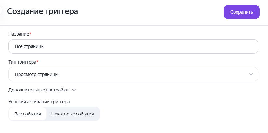The width and height of the screenshot is (268, 133).
Task: Switch to the Некоторые события option
Action: click(x=73, y=114)
